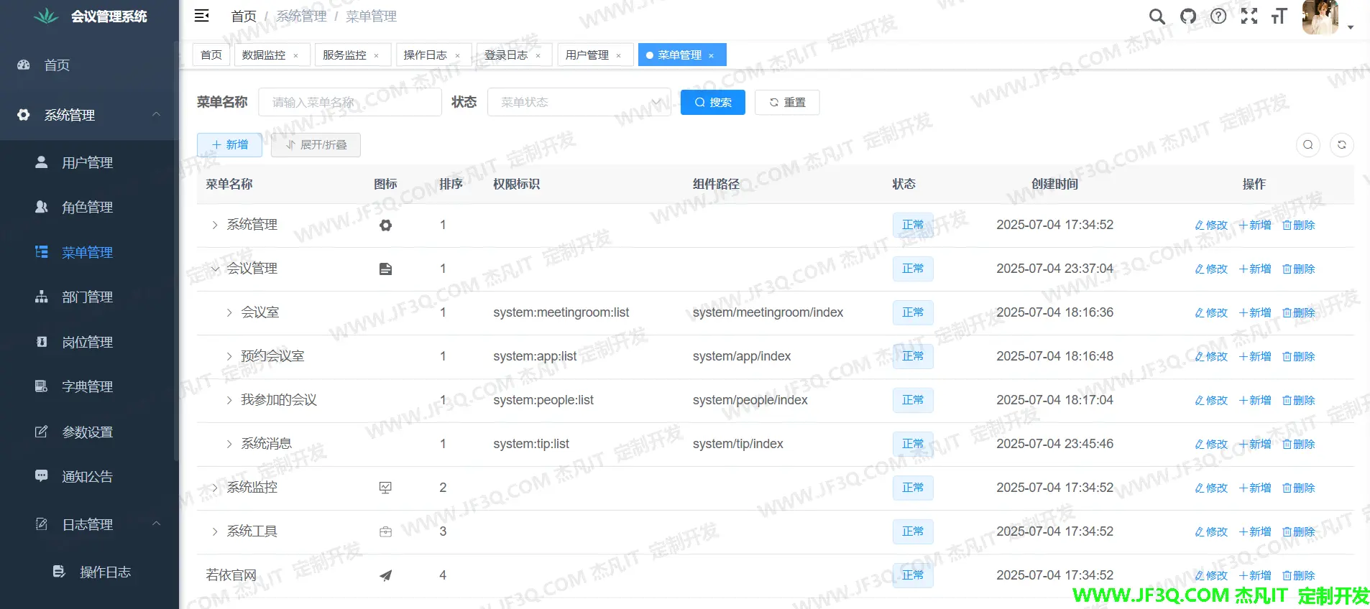Toggle search bar visibility round icon
The image size is (1370, 609).
point(1307,145)
